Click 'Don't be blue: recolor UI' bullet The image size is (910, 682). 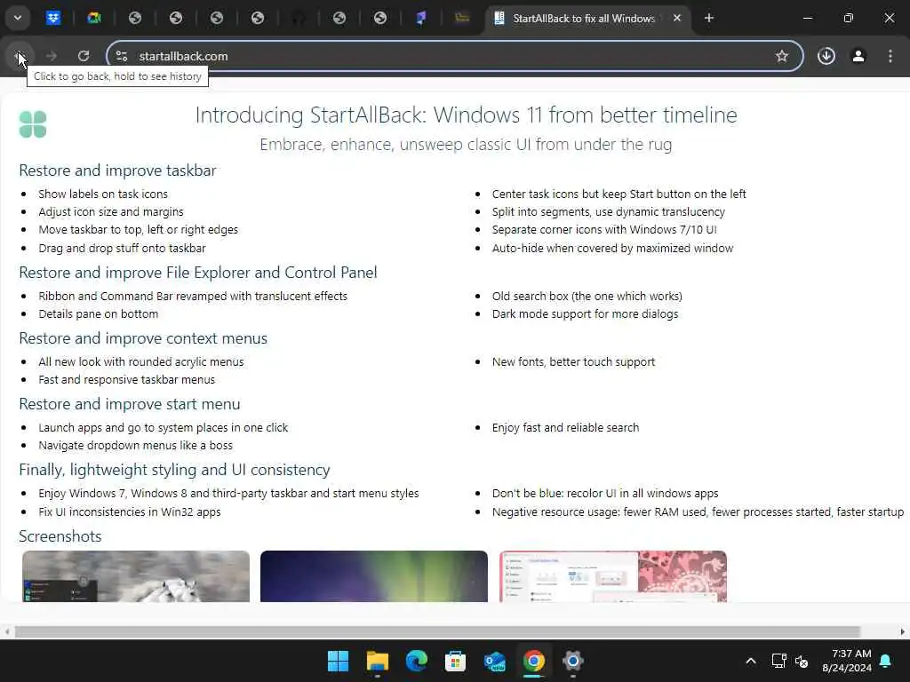(605, 493)
